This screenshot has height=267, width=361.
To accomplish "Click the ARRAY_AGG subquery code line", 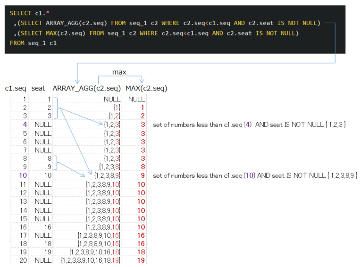I will (x=167, y=23).
